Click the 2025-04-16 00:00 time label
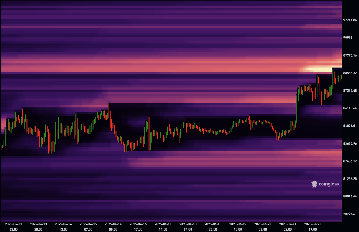The image size is (359, 232). pos(113,226)
